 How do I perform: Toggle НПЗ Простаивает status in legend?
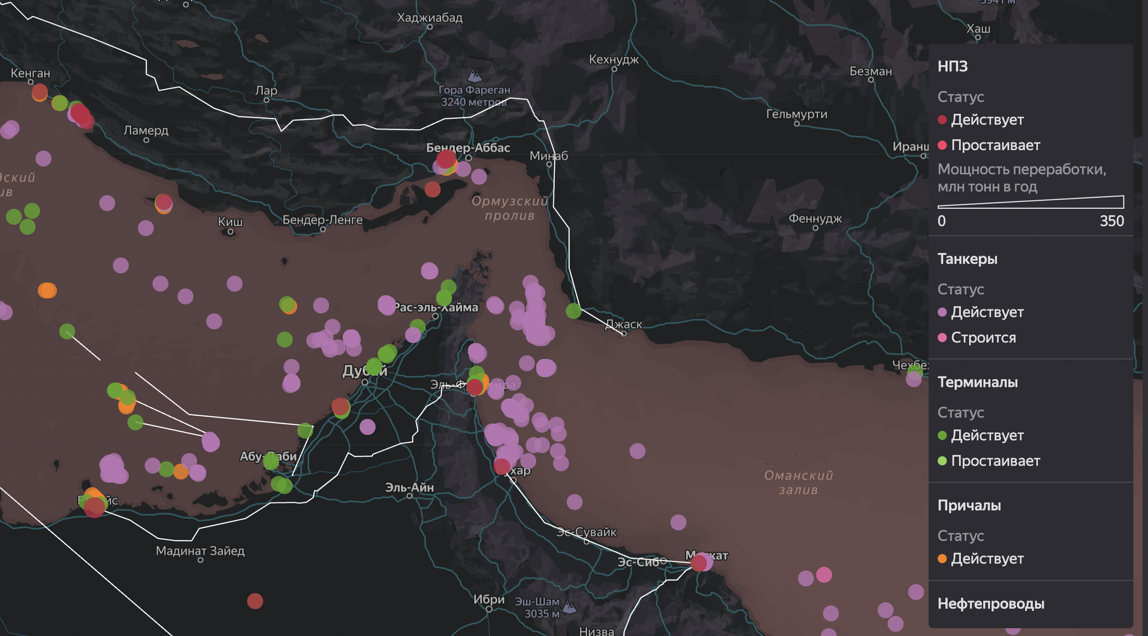coord(995,145)
